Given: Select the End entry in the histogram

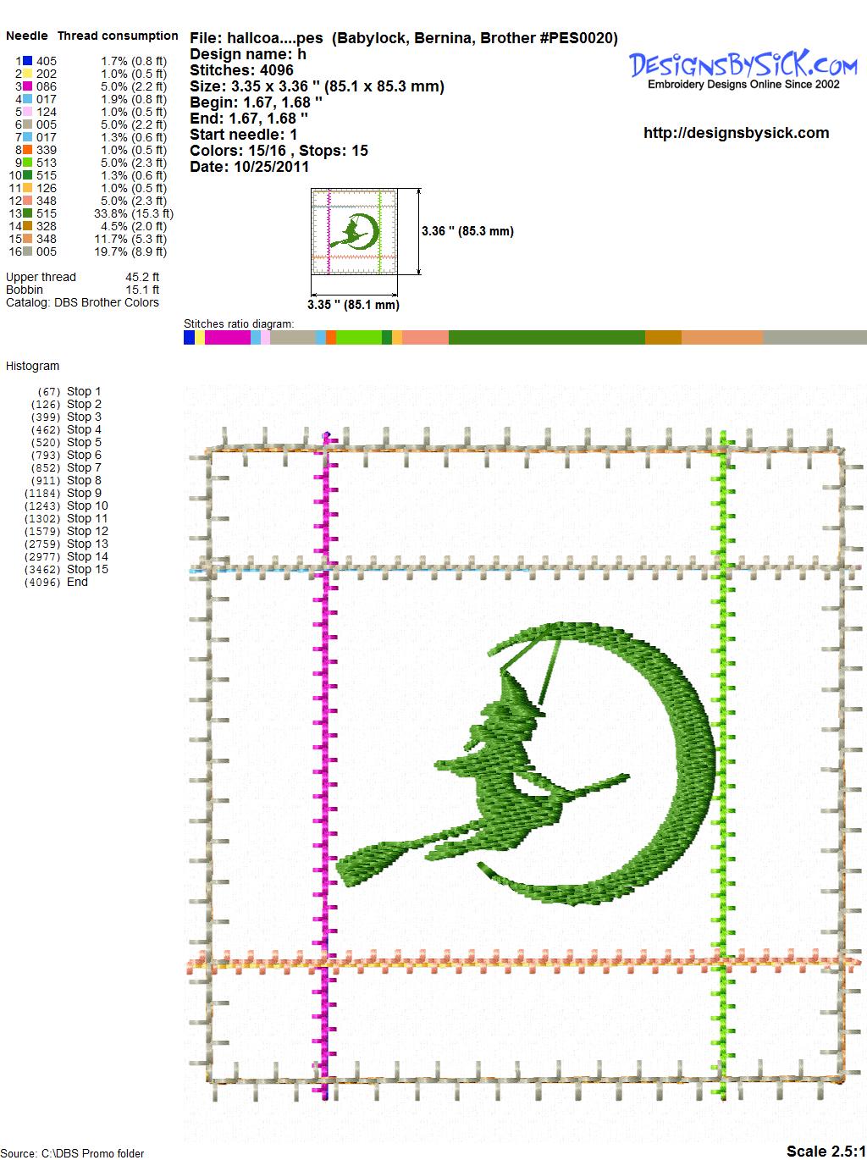Looking at the screenshot, I should pyautogui.click(x=77, y=582).
